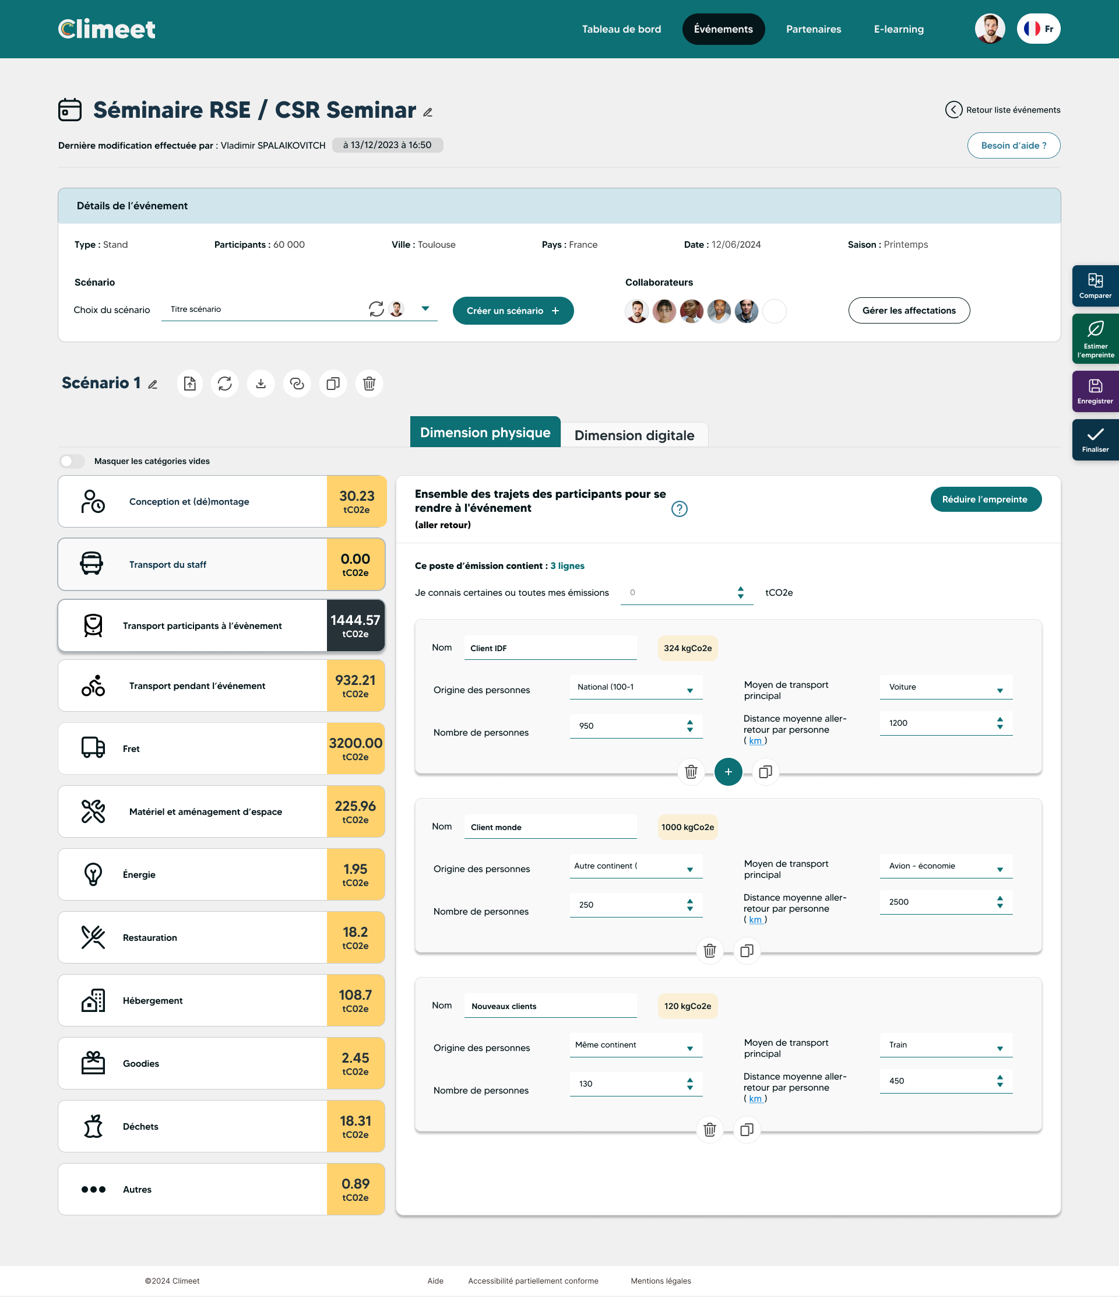Screen dimensions: 1119x1297
Task: Click the download scenario icon
Action: click(261, 383)
